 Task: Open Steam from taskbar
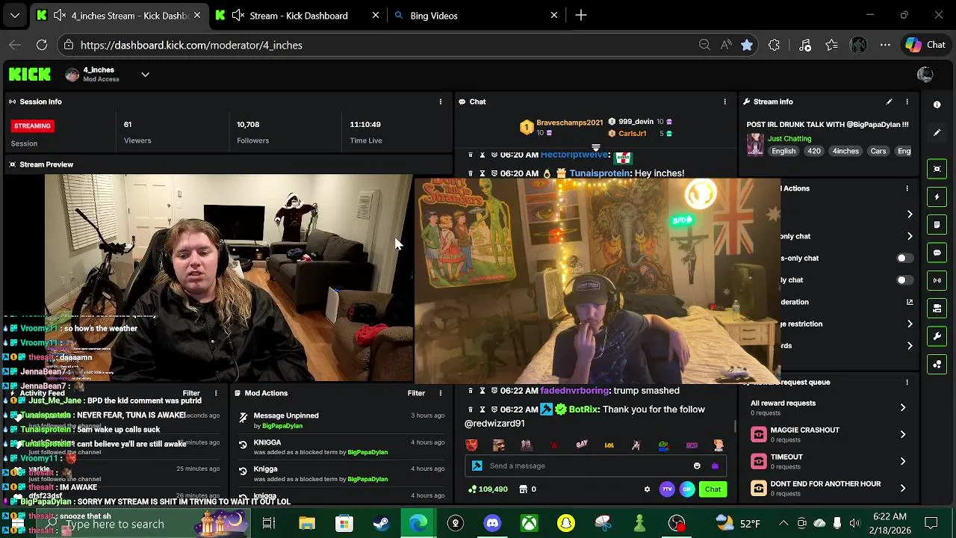pos(381,523)
